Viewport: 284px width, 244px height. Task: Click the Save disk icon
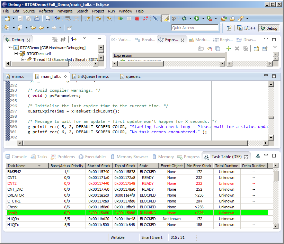point(20,18)
